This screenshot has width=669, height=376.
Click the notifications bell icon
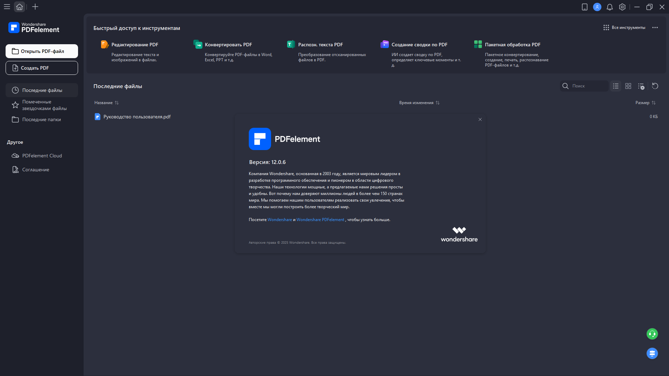click(x=609, y=7)
